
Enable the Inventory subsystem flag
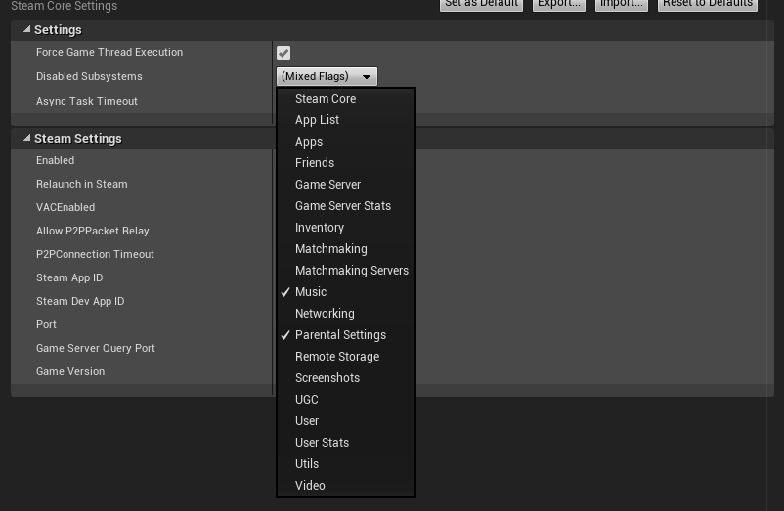click(x=320, y=228)
